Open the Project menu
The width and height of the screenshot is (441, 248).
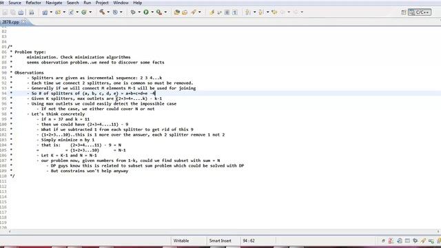point(102,3)
